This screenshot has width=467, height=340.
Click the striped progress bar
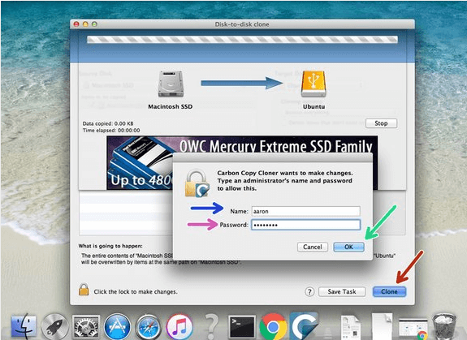pyautogui.click(x=242, y=39)
